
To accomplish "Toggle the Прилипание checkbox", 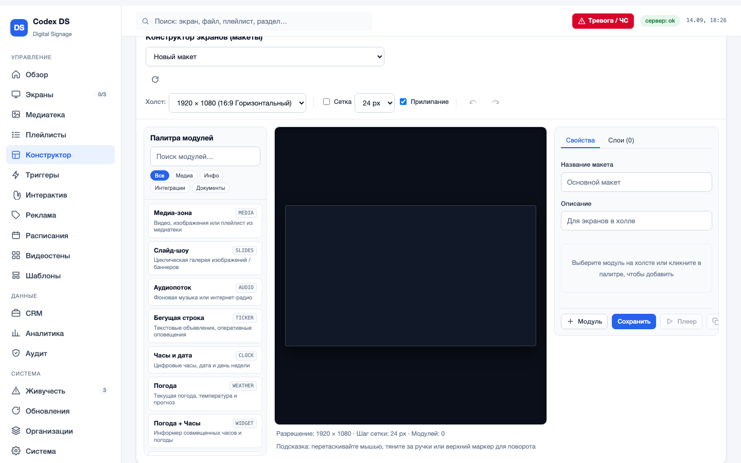I will (x=403, y=102).
